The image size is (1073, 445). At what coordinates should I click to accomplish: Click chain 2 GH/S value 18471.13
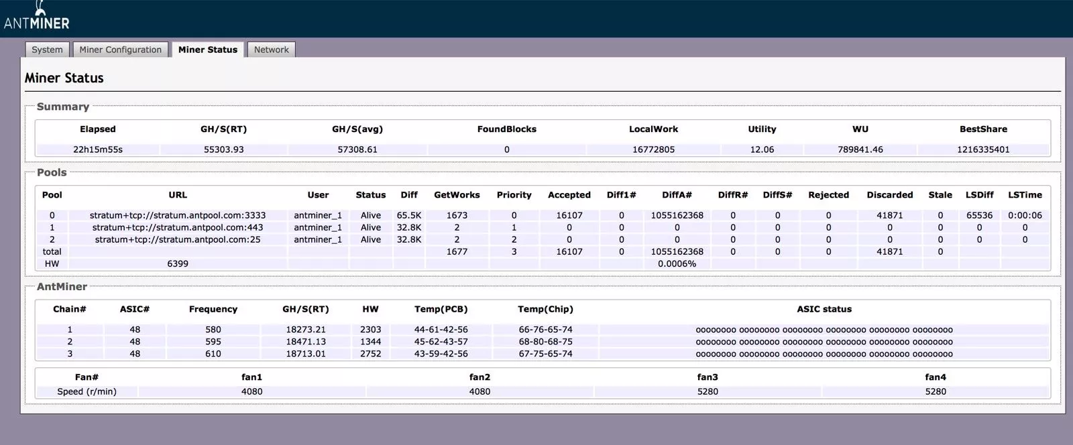click(306, 342)
